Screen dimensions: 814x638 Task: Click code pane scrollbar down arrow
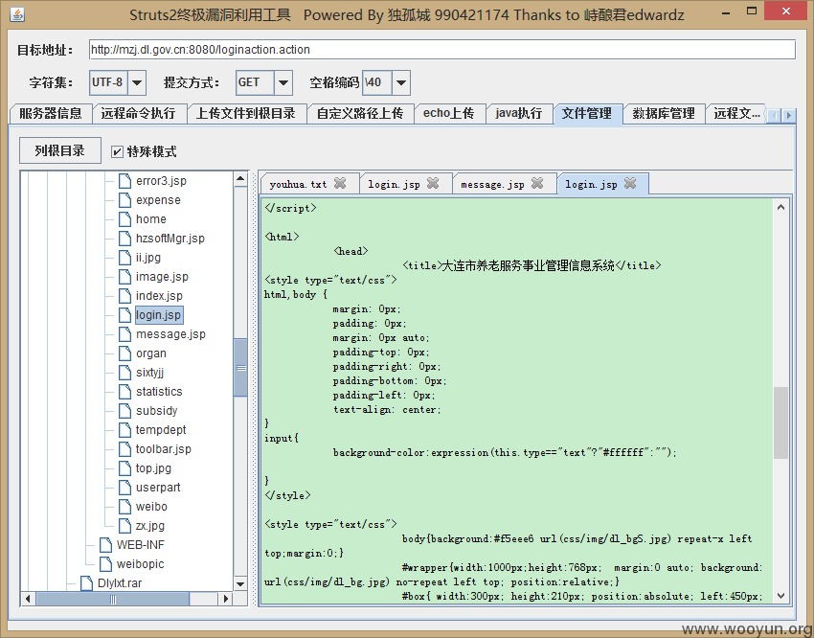point(780,596)
